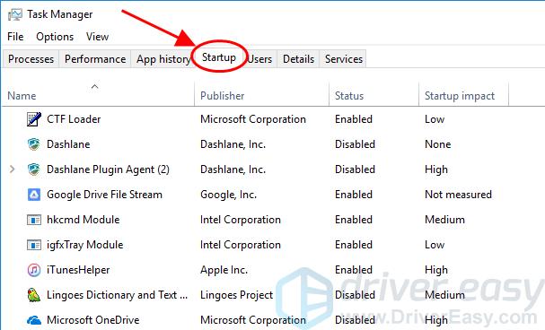Select the iTunesHelper entry
Image resolution: width=545 pixels, height=330 pixels.
(x=78, y=270)
